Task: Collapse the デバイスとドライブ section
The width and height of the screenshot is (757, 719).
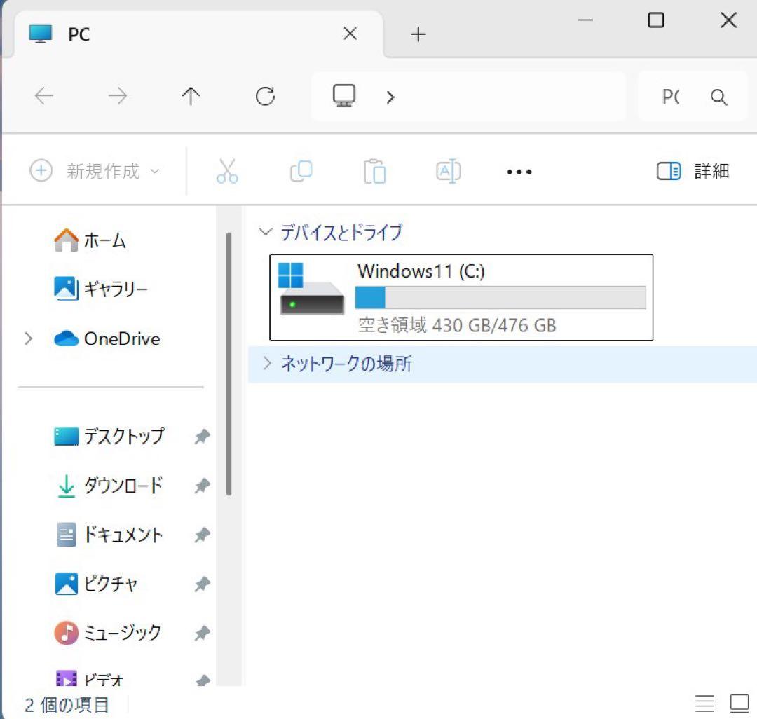Action: pos(265,232)
